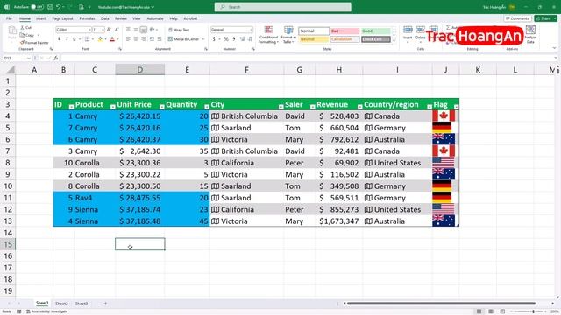This screenshot has height=315, width=561.
Task: Click the Insert Function fx icon
Action: pyautogui.click(x=56, y=58)
